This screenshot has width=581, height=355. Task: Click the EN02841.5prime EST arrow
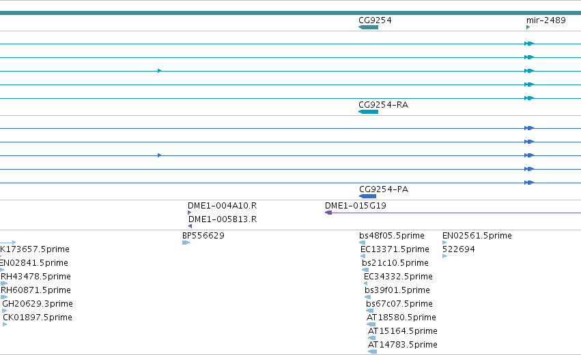click(x=2, y=270)
